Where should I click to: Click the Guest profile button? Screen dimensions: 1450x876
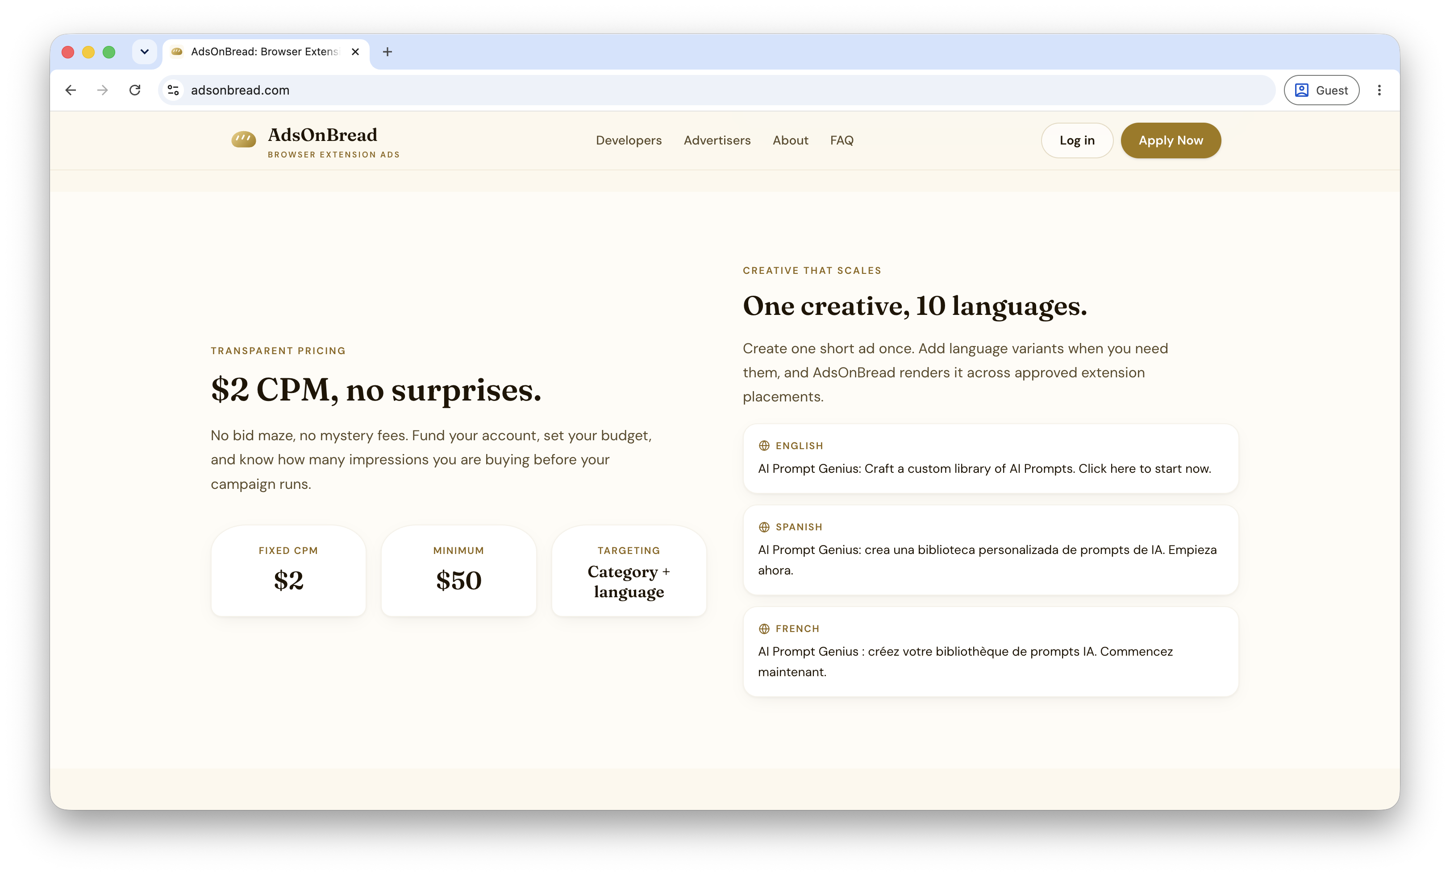[x=1321, y=90]
